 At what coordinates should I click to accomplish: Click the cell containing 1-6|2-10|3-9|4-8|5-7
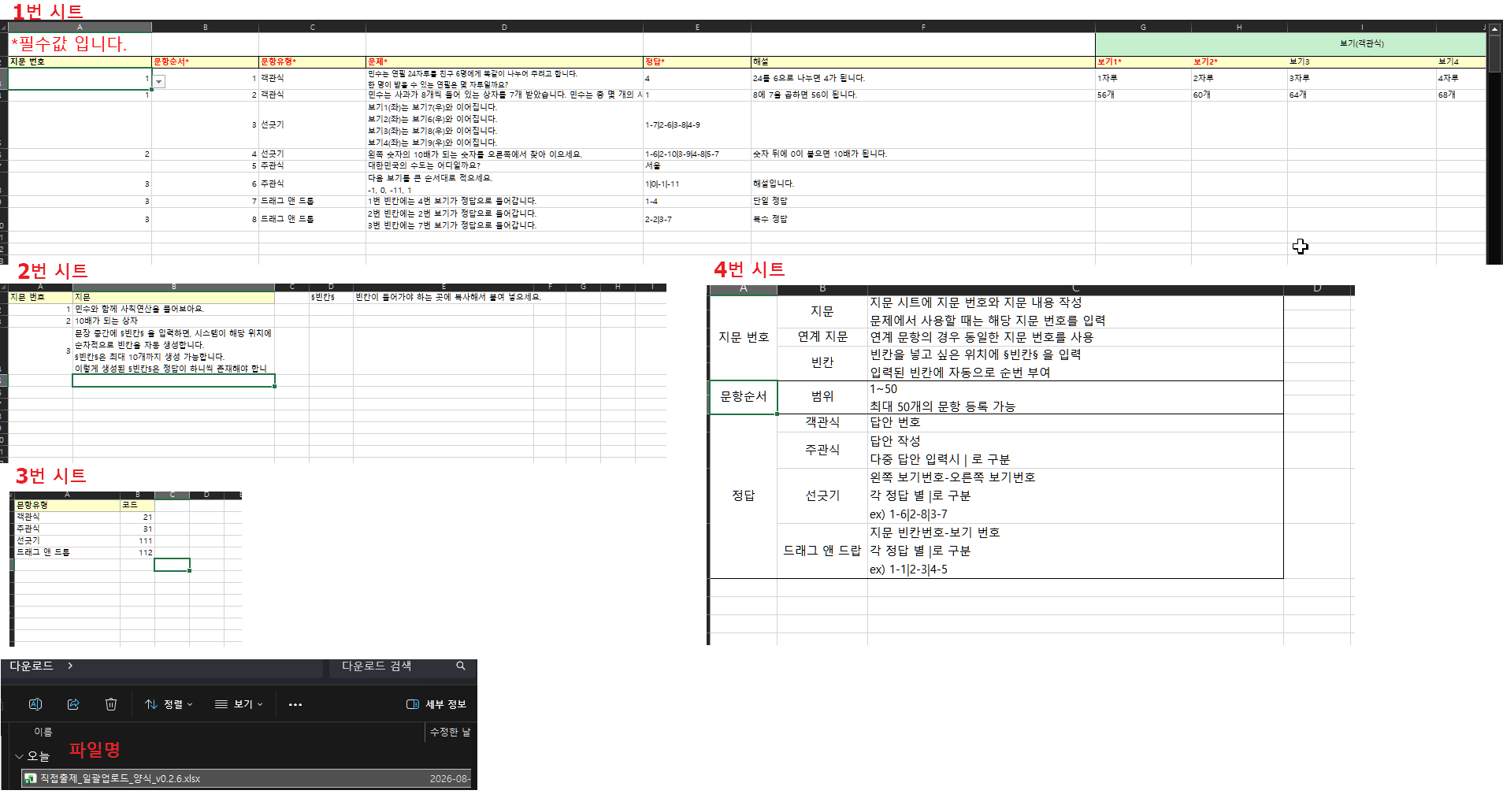(x=697, y=154)
